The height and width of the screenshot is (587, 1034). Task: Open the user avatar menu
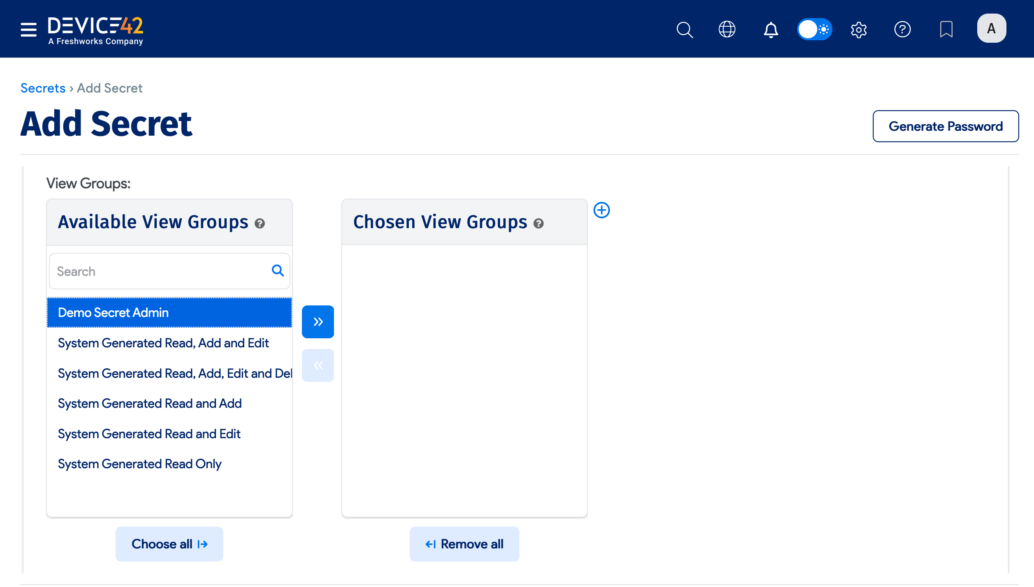click(x=991, y=28)
